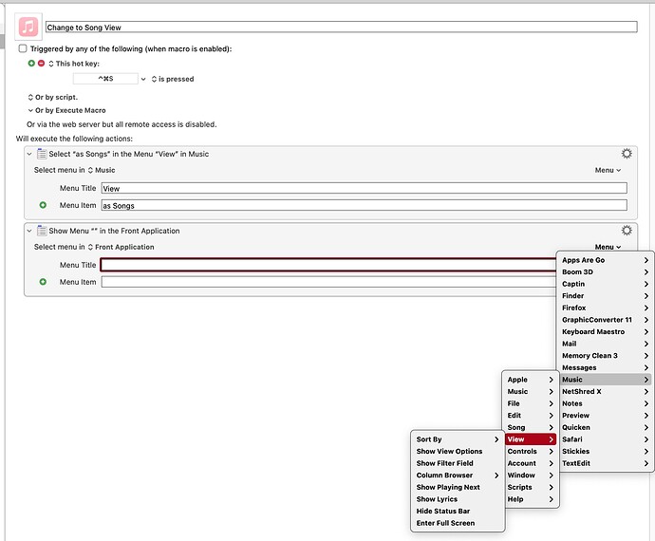Image resolution: width=655 pixels, height=541 pixels.
Task: Change the 'is pressed' trigger option
Action: click(173, 79)
